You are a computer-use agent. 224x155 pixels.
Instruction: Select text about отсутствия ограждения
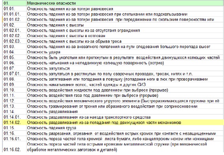(x=84, y=30)
